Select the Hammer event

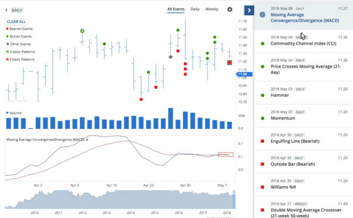click(280, 95)
